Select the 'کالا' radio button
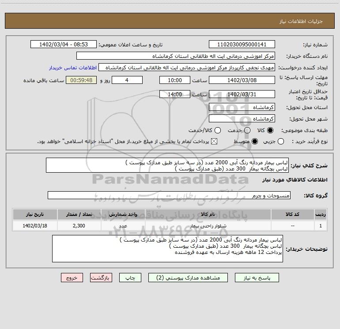Screen dimensions: 340x329 [270, 130]
